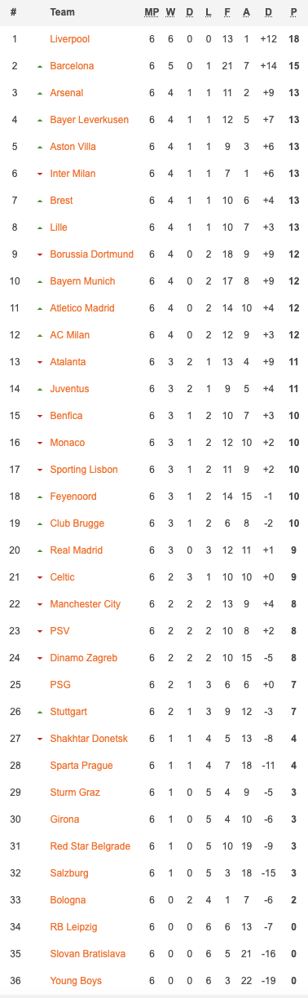This screenshot has height=998, width=308.
Task: Click the red down arrow next to Manchester City
Action: point(40,604)
